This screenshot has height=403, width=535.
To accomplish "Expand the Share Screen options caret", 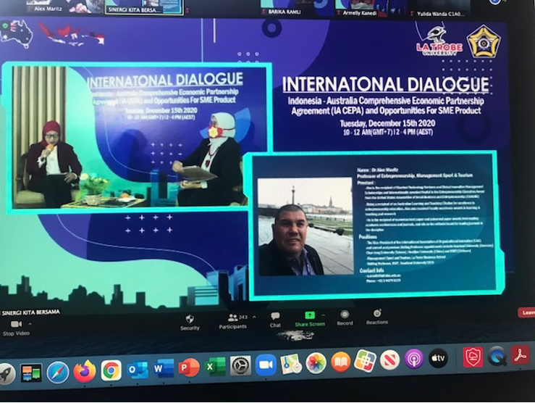I will coord(323,315).
